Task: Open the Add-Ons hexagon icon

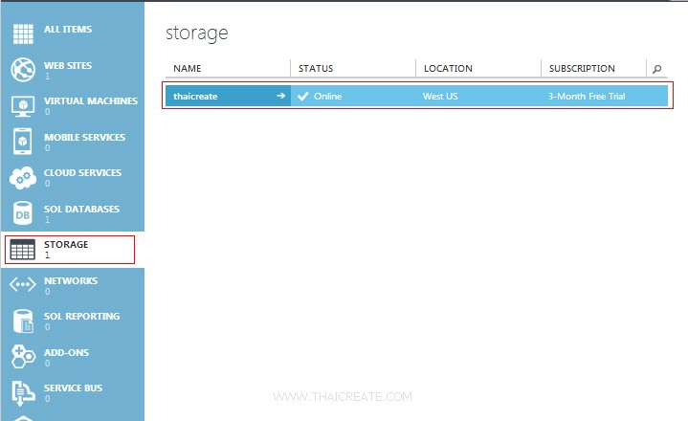Action: [x=23, y=356]
